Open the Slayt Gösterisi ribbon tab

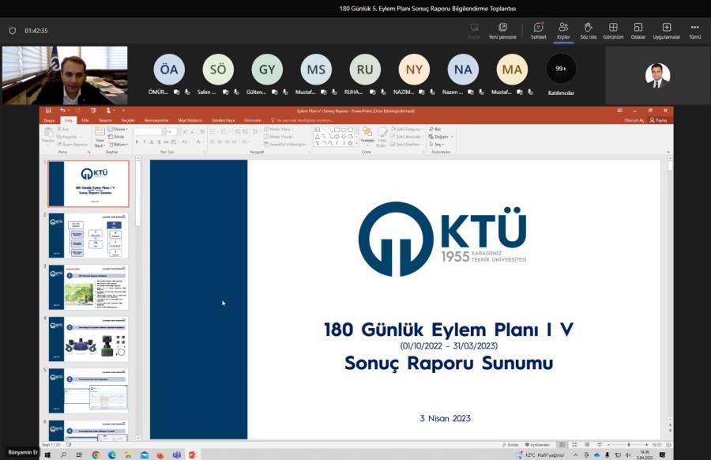tap(190, 120)
